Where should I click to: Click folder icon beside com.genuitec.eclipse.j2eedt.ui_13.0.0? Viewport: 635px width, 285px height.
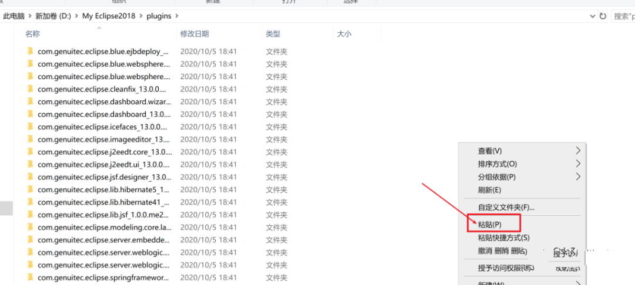coord(29,164)
